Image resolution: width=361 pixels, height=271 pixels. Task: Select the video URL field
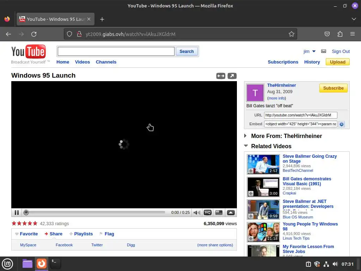tap(300, 115)
